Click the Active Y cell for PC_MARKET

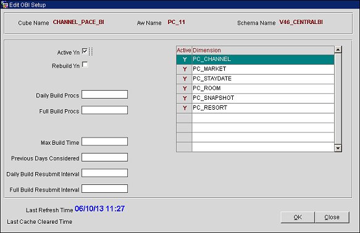[x=184, y=69]
